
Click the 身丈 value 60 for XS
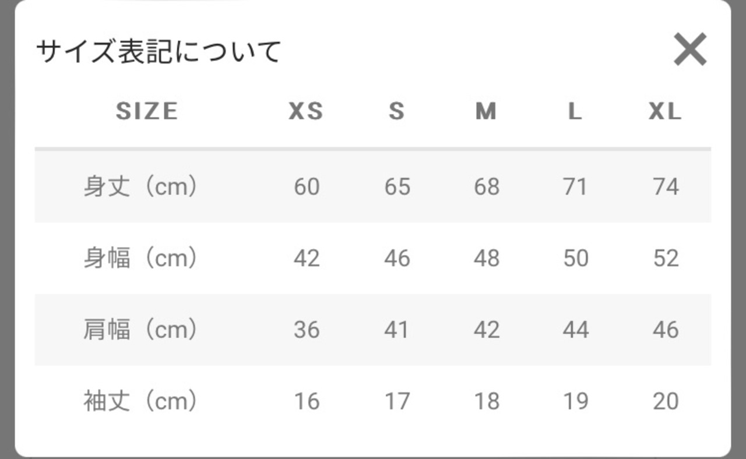307,186
